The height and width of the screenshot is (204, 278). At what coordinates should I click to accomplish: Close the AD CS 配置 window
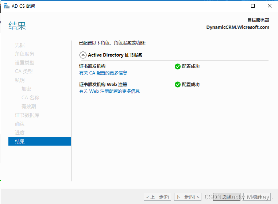pos(270,6)
